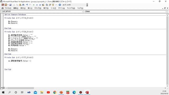Switch to Microsoft Access on taskbar
This screenshot has width=169, height=95.
click(x=87, y=92)
